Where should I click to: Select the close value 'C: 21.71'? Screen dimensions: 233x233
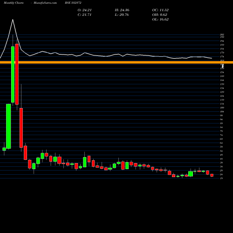click(x=84, y=15)
